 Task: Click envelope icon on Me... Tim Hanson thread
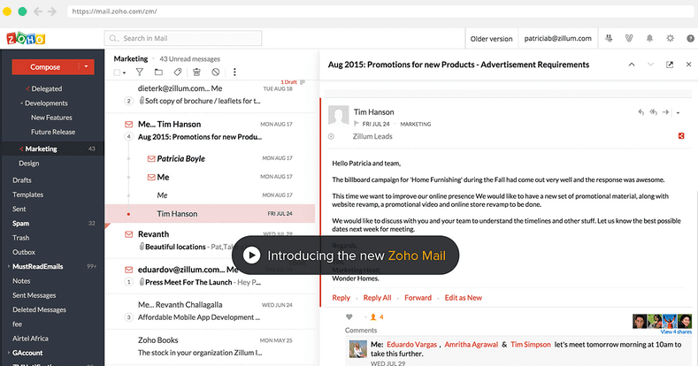[128, 124]
